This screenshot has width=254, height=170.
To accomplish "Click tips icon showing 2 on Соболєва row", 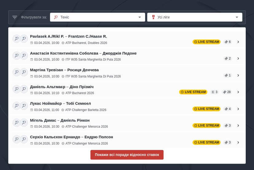I will [x=228, y=59].
